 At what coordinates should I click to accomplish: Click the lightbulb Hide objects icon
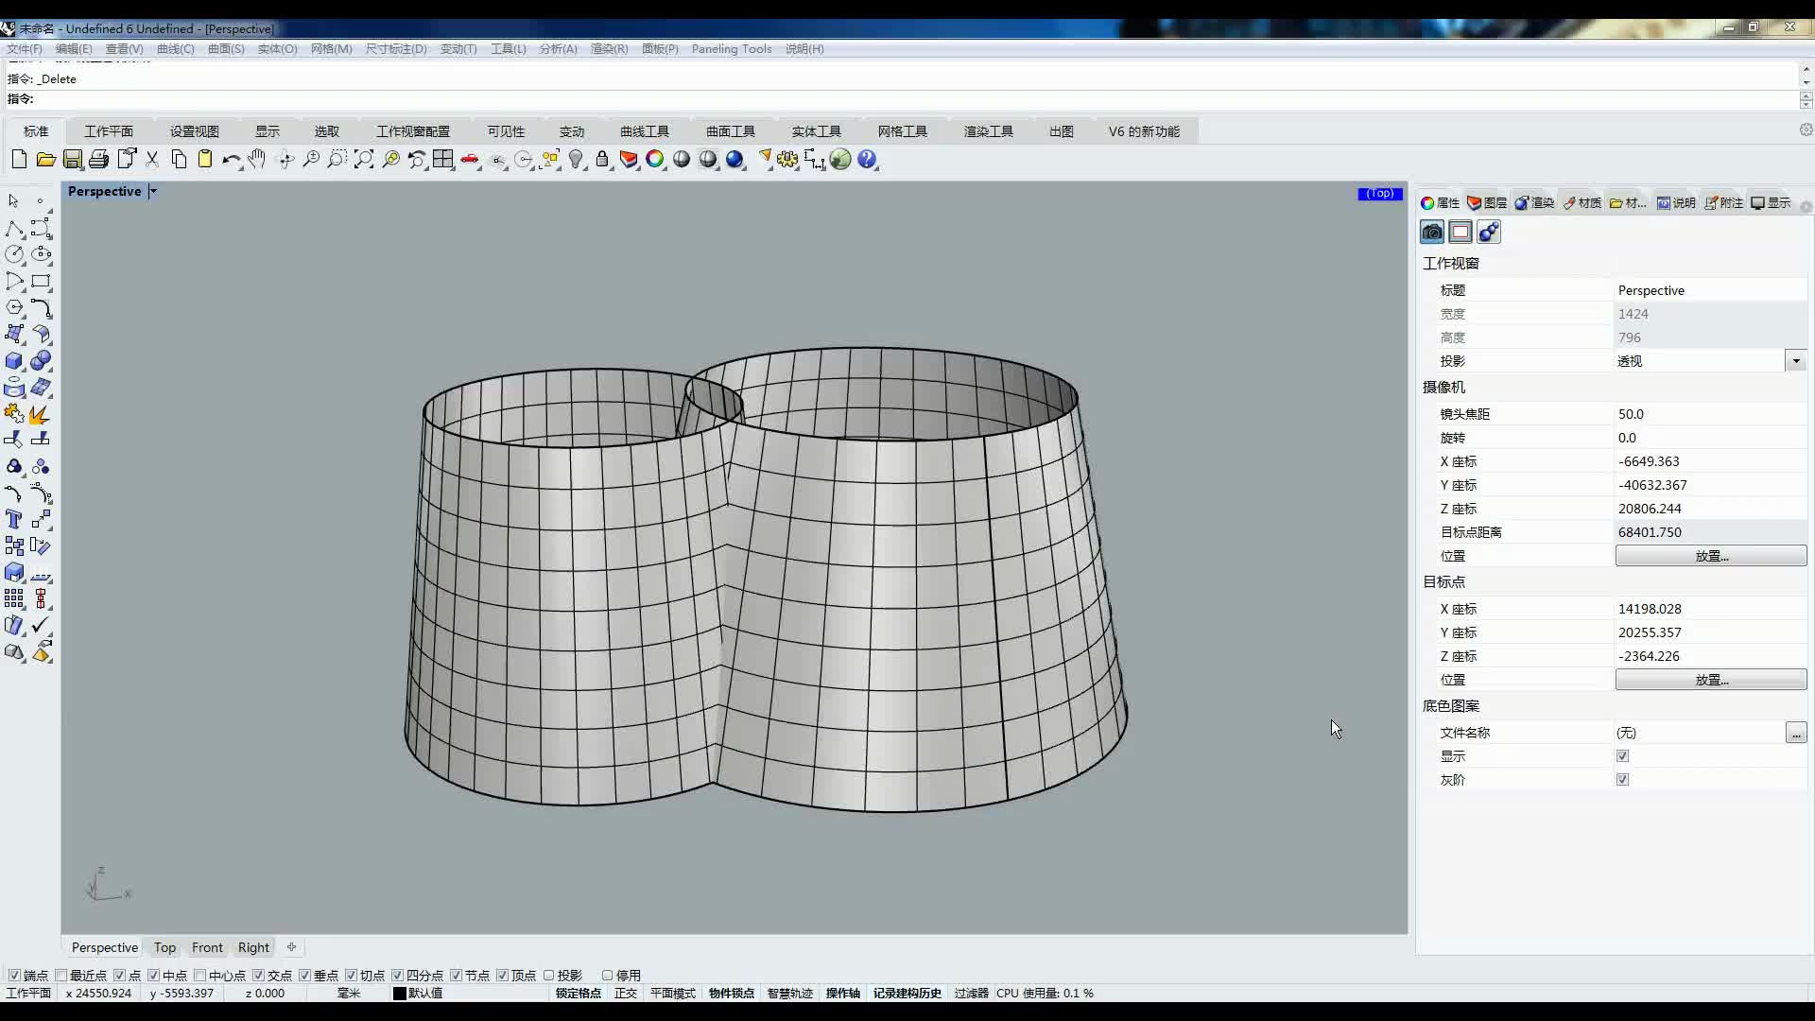pyautogui.click(x=576, y=160)
